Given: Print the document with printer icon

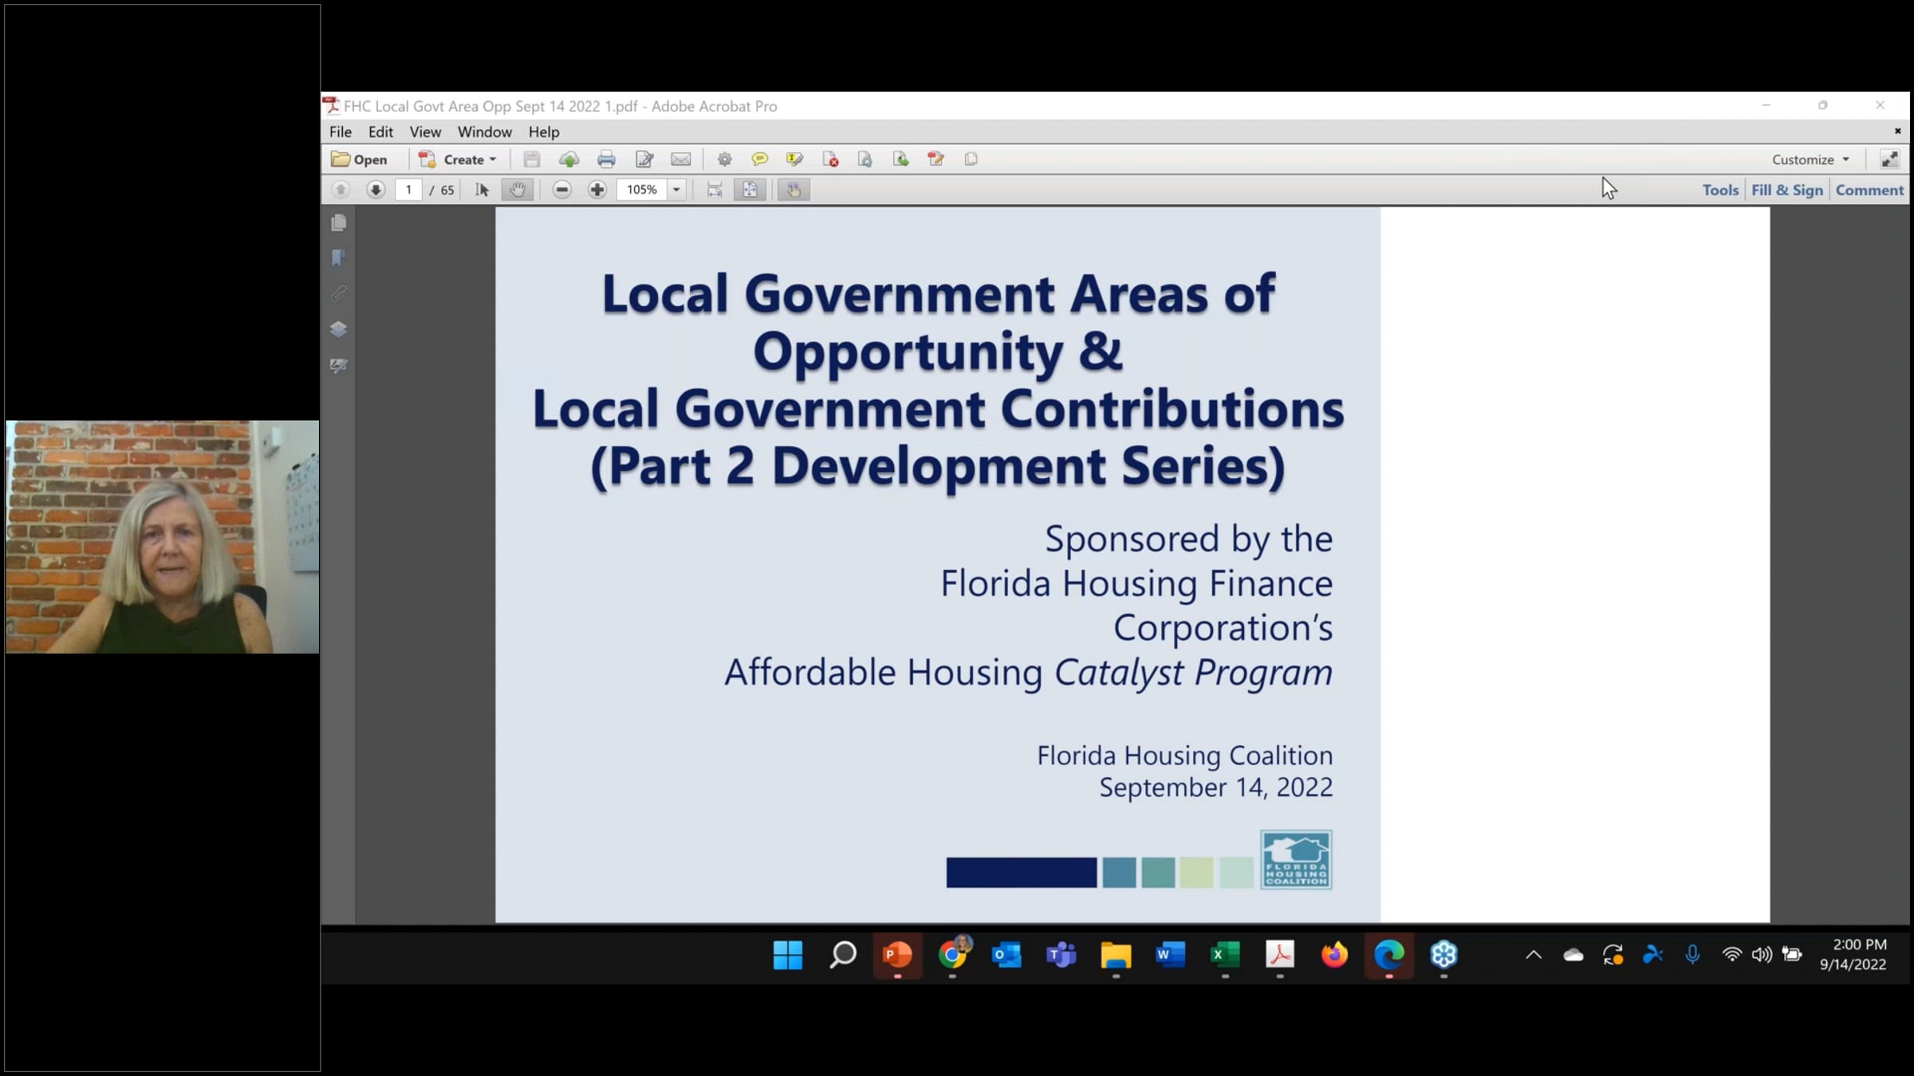Looking at the screenshot, I should (606, 159).
